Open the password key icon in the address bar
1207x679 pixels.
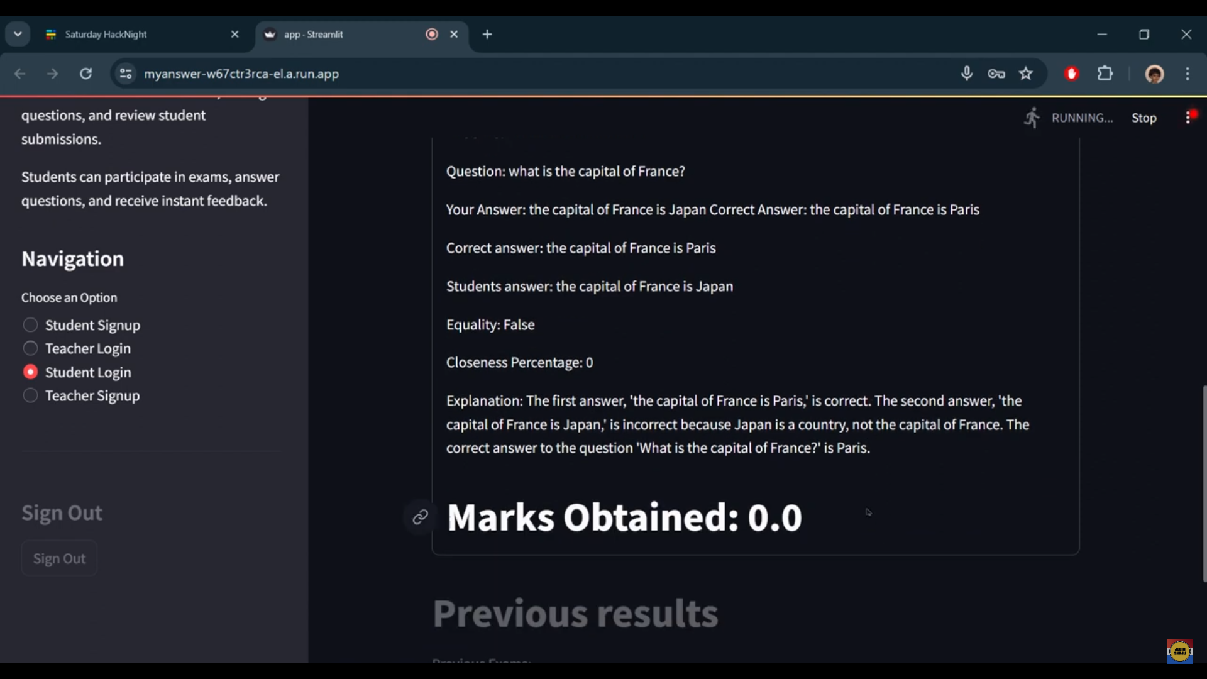tap(996, 74)
